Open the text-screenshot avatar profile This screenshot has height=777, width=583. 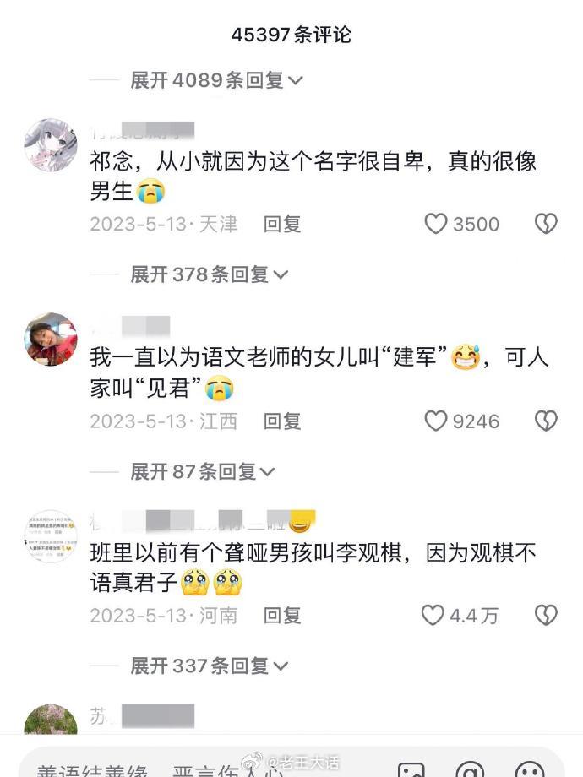click(x=51, y=536)
